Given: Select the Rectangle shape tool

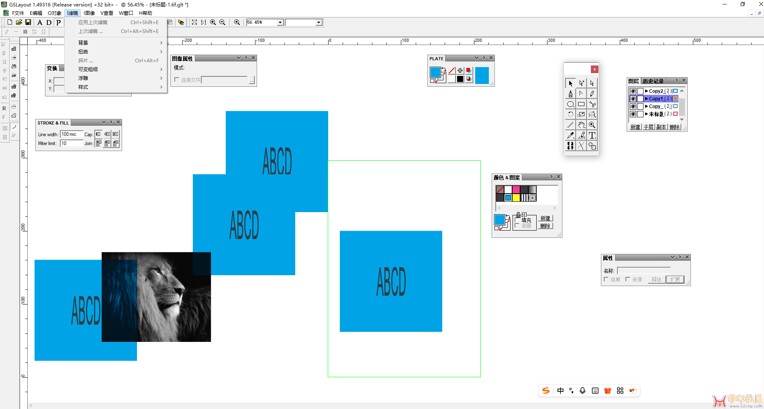Looking at the screenshot, I should (581, 104).
